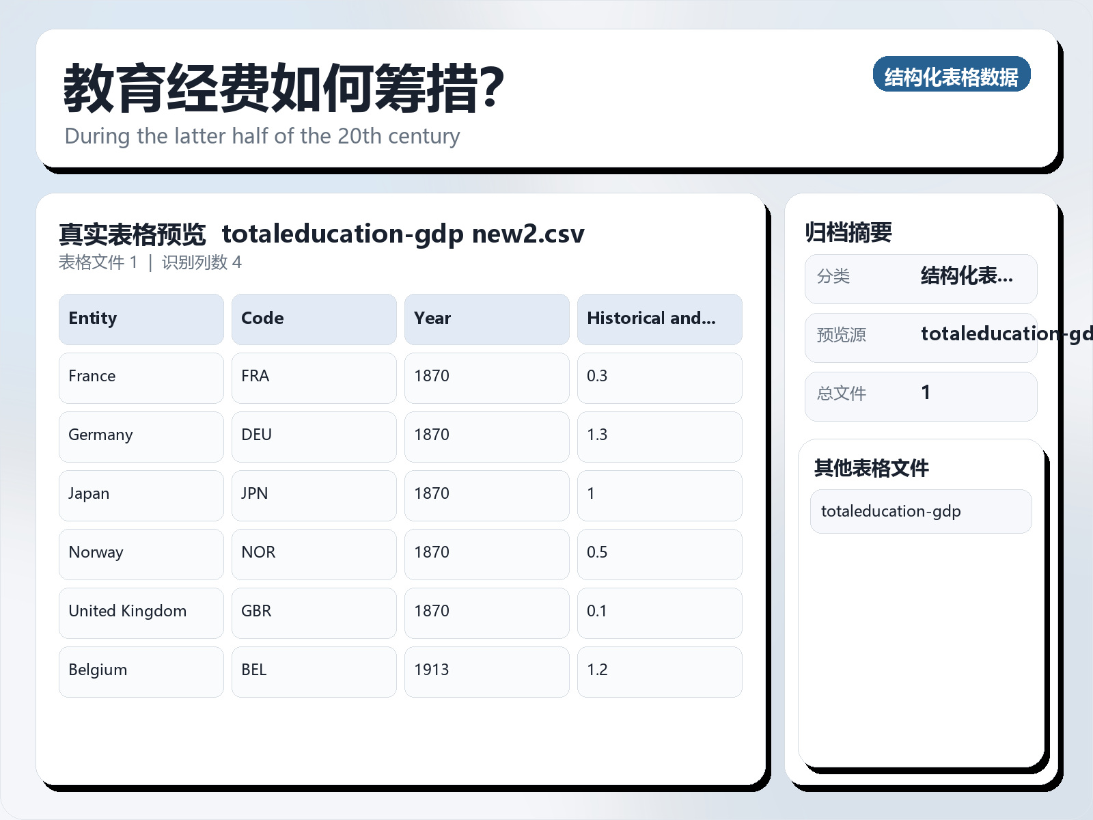Select the Year column header
1093x820 pixels.
[486, 318]
